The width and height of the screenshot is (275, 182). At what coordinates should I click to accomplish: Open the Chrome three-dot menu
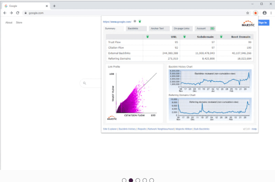(271, 13)
